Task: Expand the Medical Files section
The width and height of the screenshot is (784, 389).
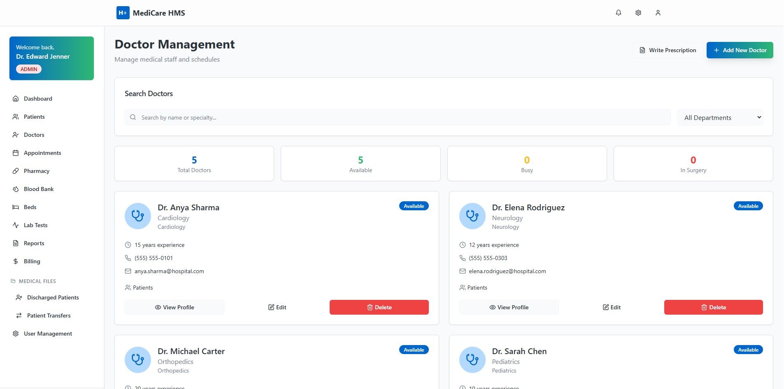Action: pos(37,281)
